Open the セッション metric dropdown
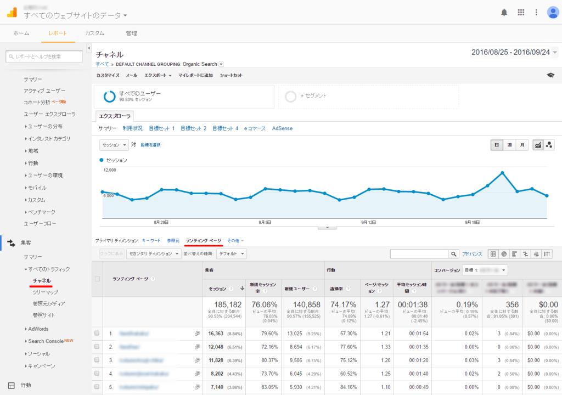562x395 pixels. (x=114, y=145)
